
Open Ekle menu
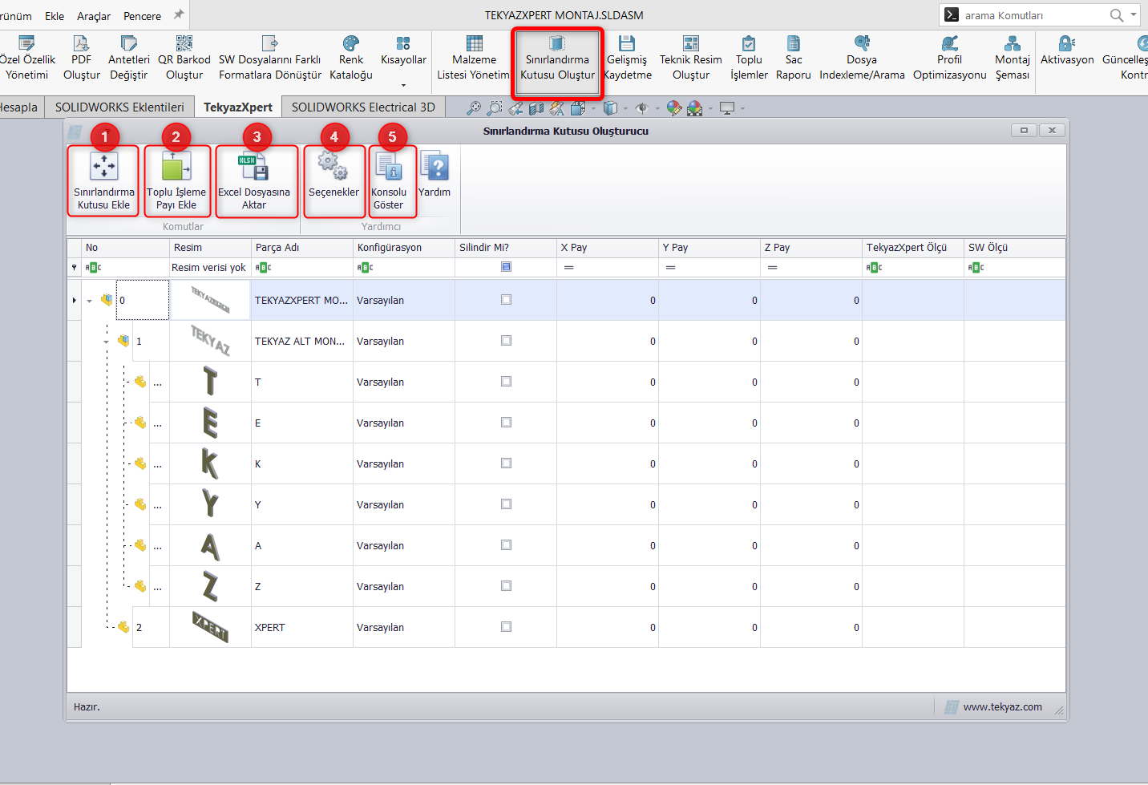(x=55, y=16)
